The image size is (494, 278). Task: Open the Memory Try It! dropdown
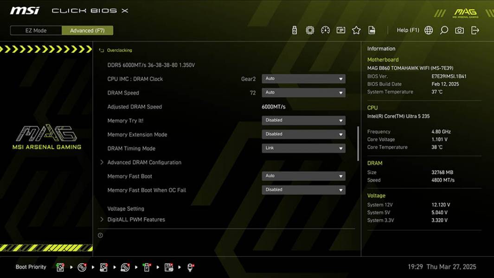[303, 120]
